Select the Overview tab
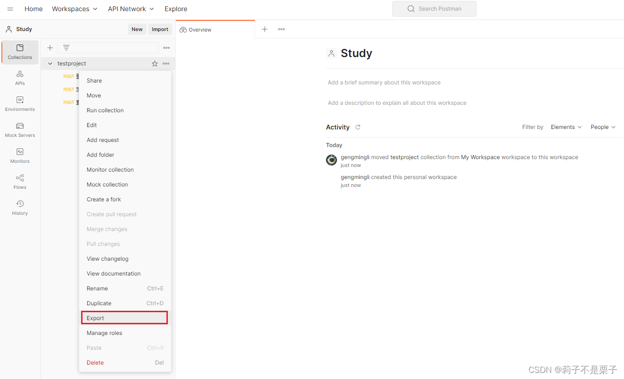The width and height of the screenshot is (624, 379). point(215,29)
